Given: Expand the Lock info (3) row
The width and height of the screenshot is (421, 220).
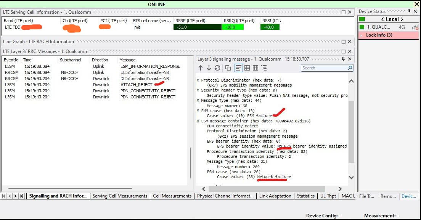Looking at the screenshot, I should (361, 35).
